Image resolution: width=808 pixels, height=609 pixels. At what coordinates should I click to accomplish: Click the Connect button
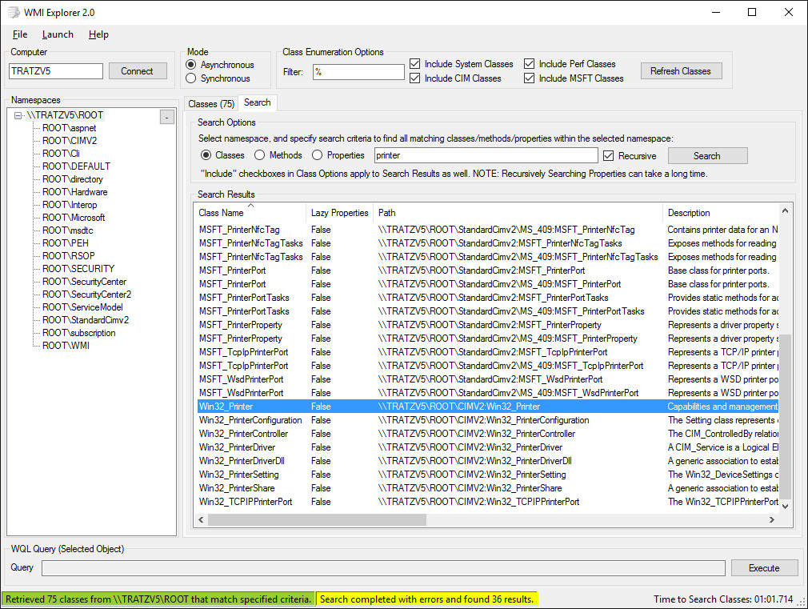click(x=137, y=71)
